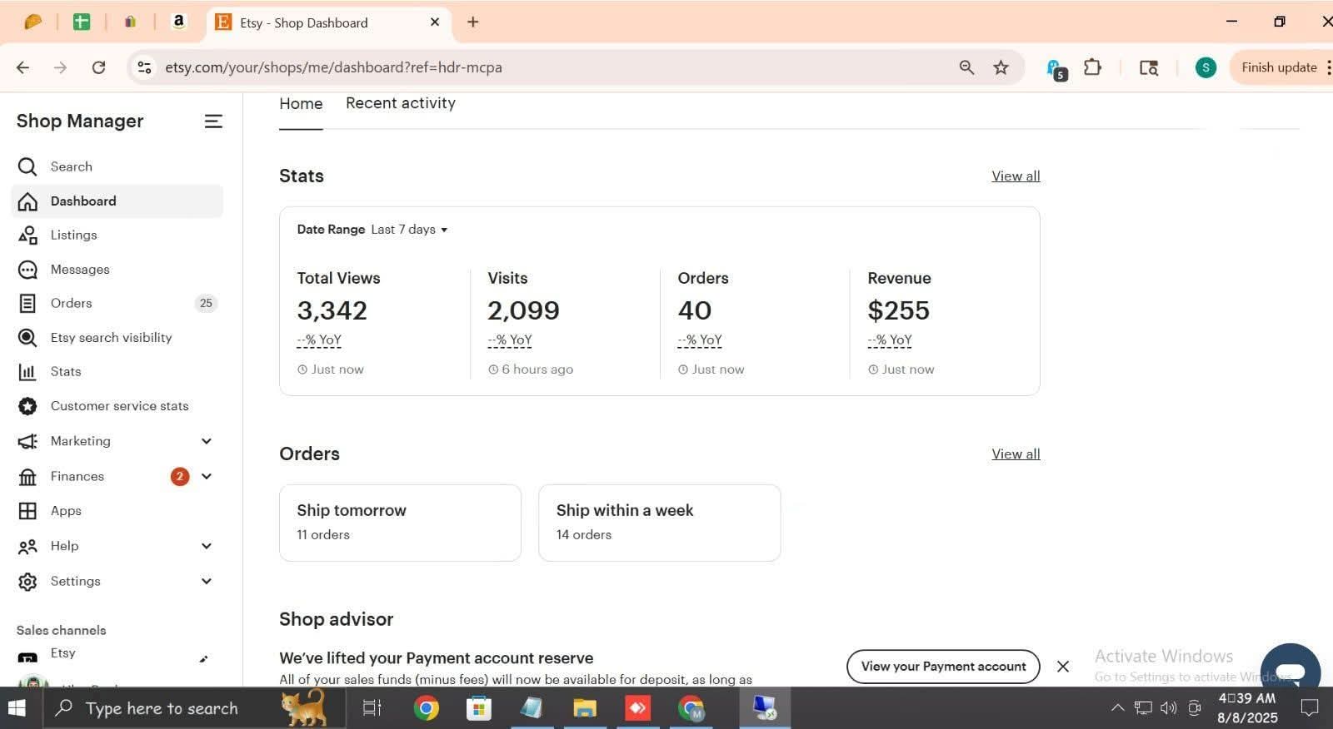Screen dimensions: 1333x729
Task: Select the Home tab
Action: point(301,104)
